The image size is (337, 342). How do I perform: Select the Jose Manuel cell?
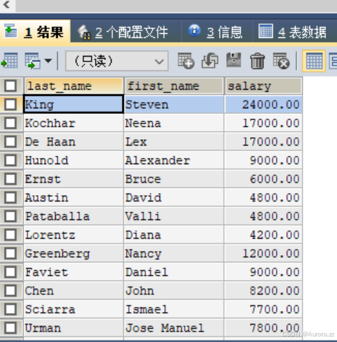point(174,328)
